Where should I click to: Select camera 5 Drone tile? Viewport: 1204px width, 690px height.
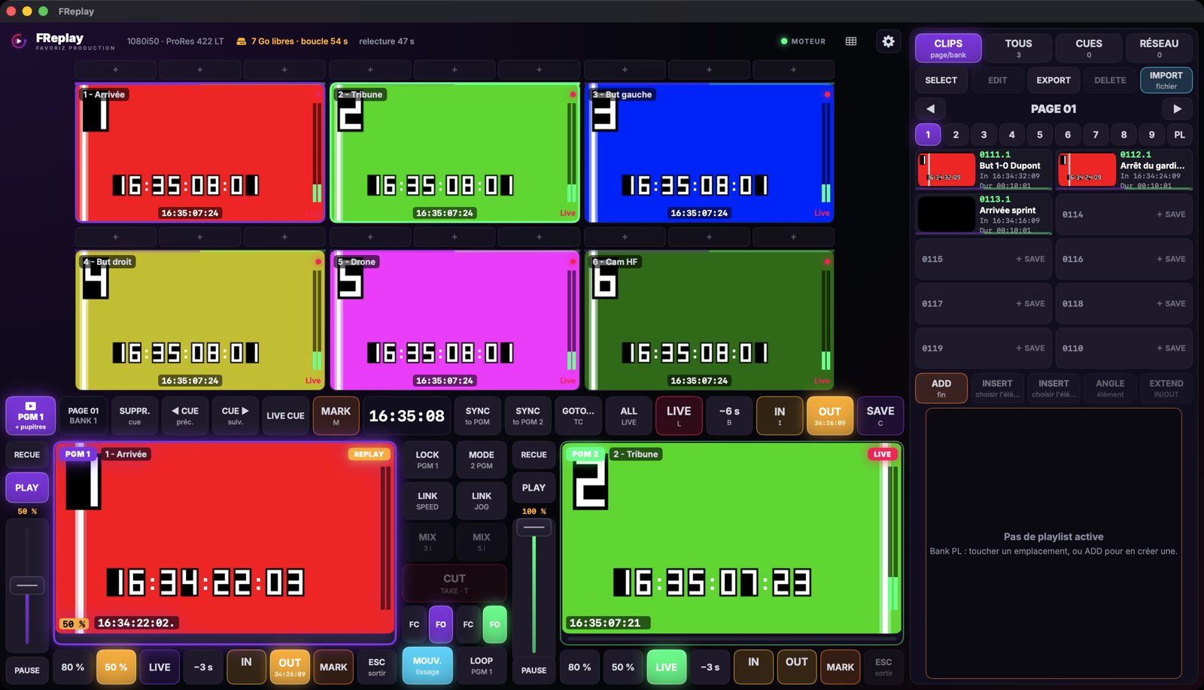(x=455, y=320)
